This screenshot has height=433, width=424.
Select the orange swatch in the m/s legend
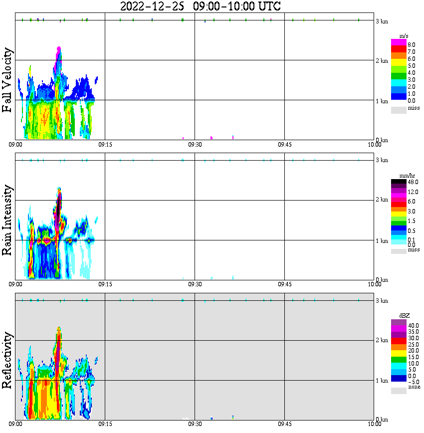pos(399,56)
